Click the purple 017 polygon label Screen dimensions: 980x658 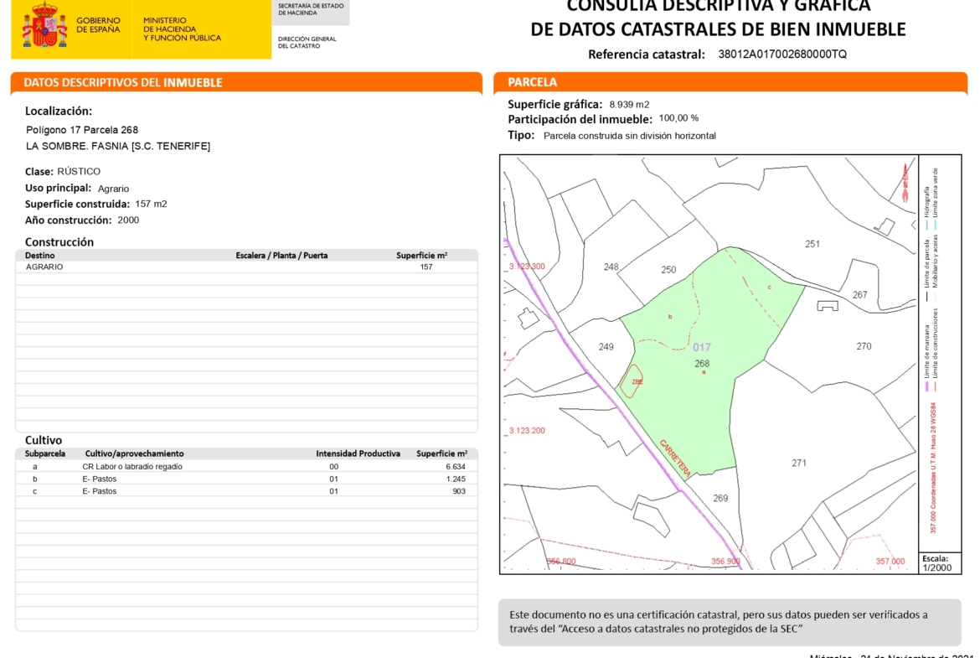(701, 347)
